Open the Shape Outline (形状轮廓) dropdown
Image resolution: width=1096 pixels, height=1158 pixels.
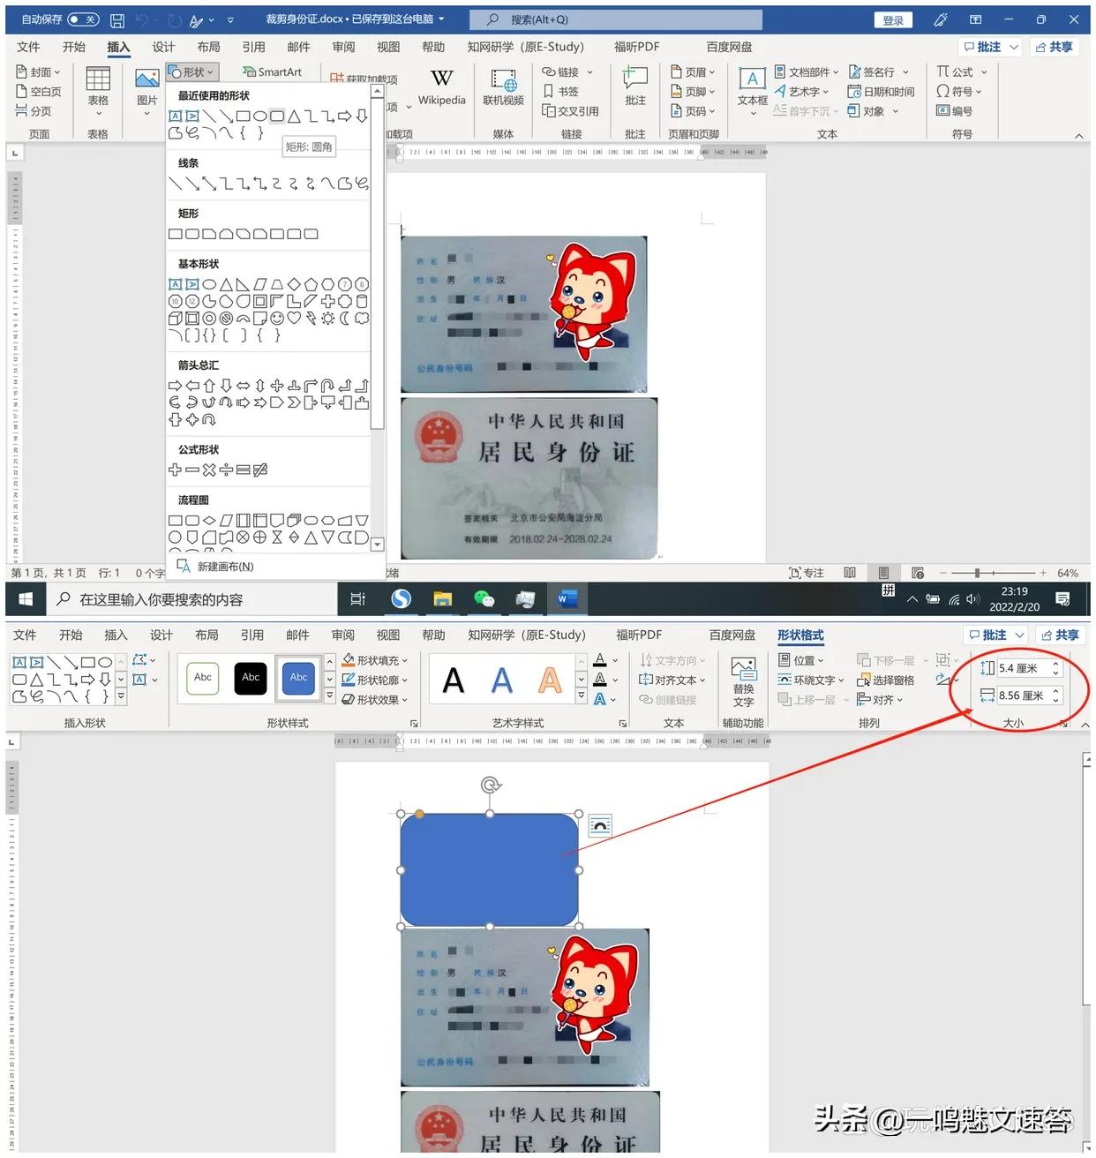tap(375, 680)
